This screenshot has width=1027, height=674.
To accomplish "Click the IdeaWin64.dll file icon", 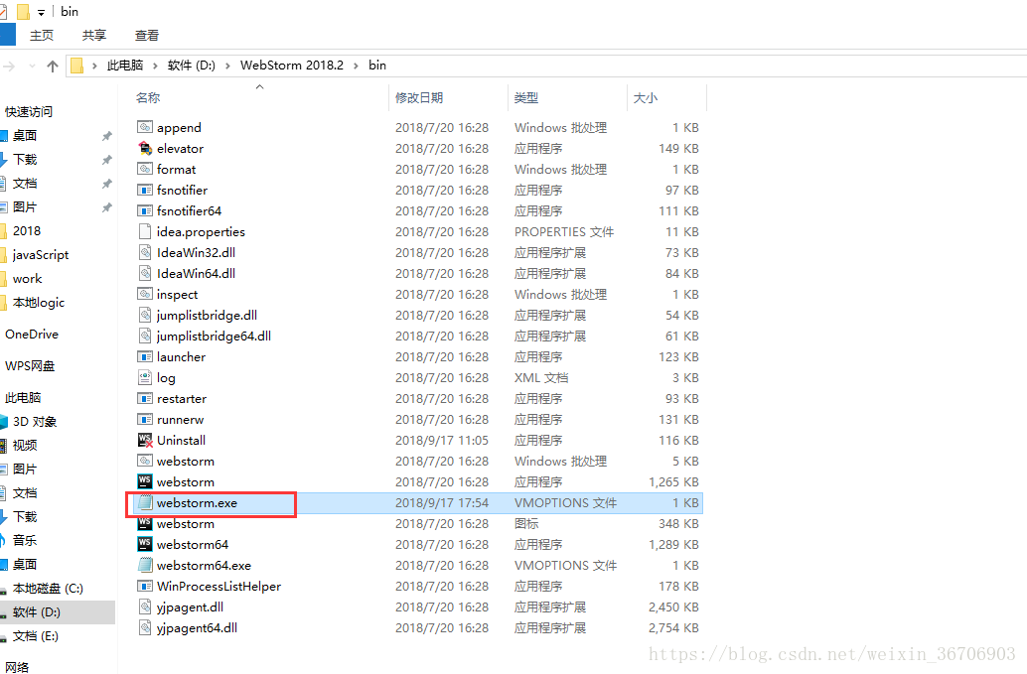I will coord(145,274).
